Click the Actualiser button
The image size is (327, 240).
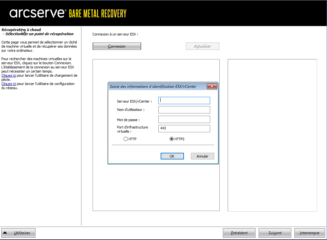pos(202,46)
